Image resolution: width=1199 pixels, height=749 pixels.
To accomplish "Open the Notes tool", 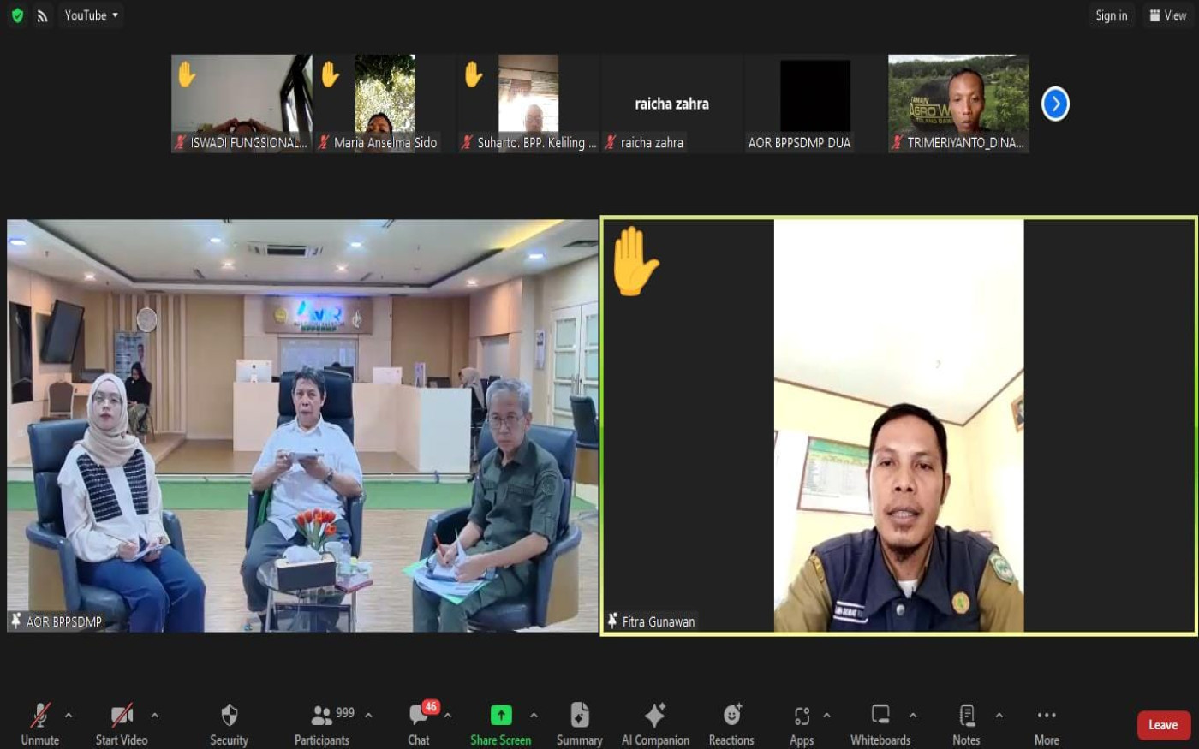I will [x=966, y=723].
